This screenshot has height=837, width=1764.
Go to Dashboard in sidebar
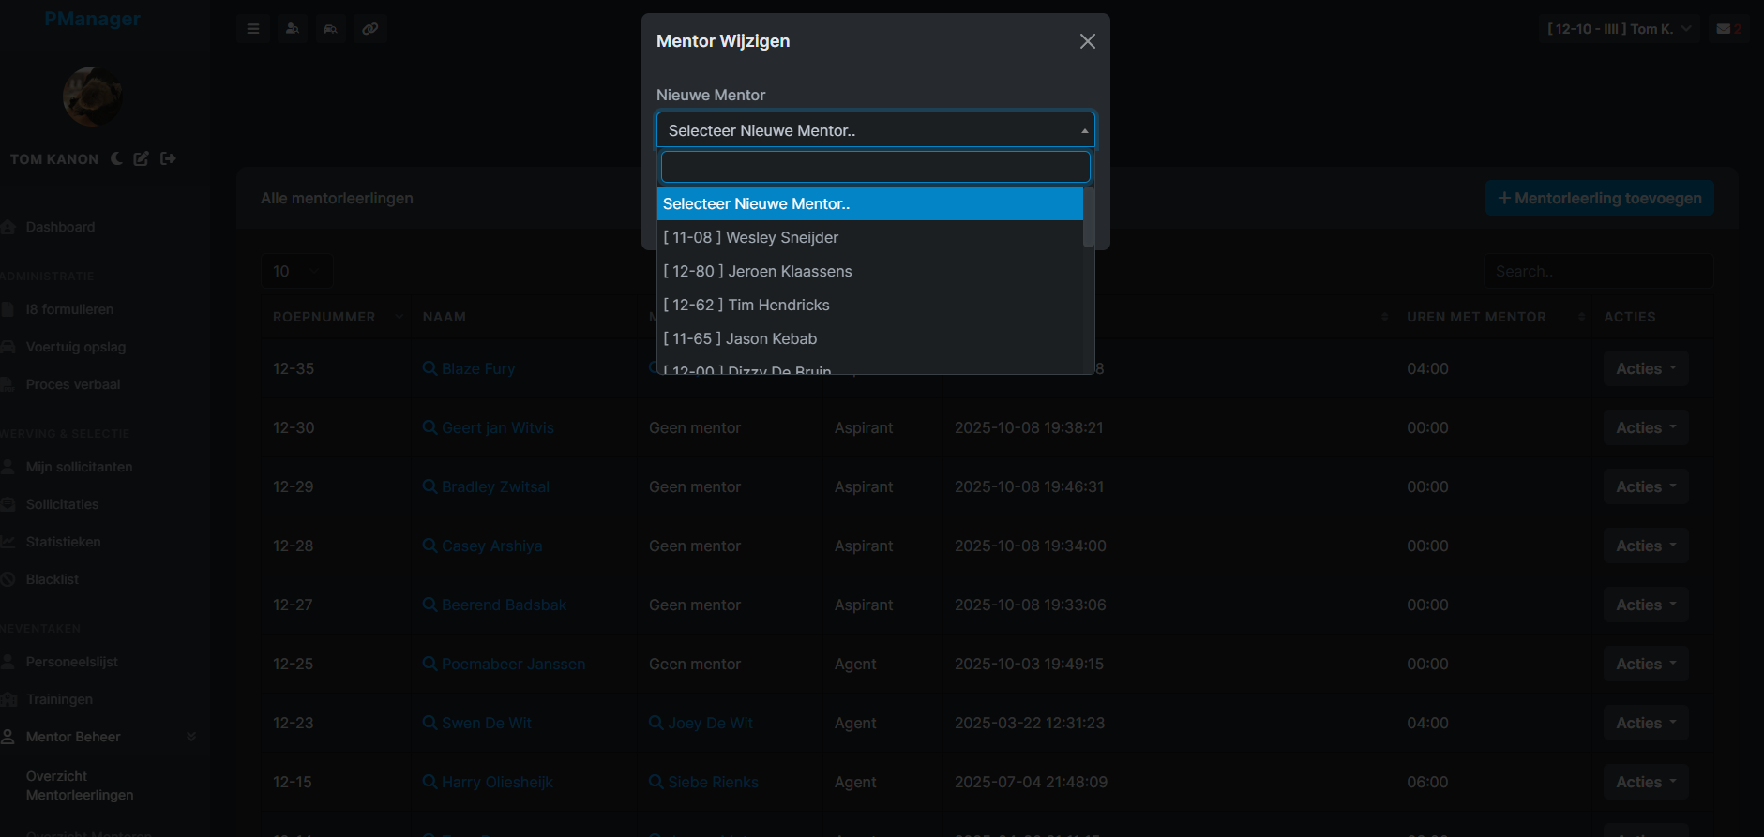(x=60, y=227)
